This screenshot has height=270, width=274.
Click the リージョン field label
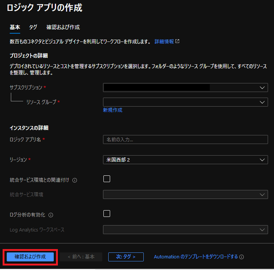(18, 160)
